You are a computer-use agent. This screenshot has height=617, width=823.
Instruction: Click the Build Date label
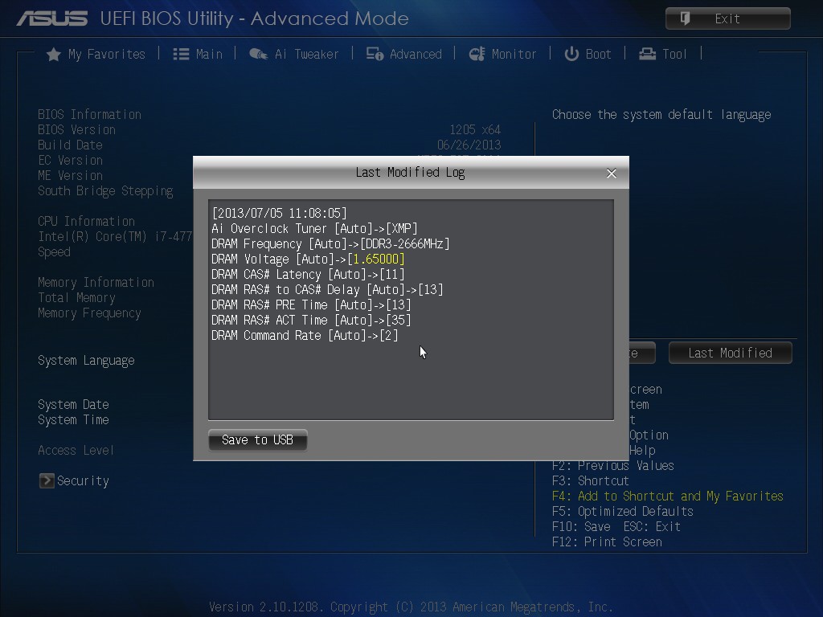[71, 145]
